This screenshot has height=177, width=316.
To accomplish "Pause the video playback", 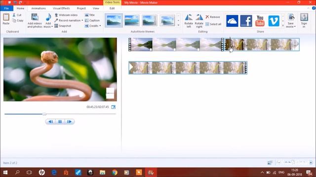I will (x=60, y=121).
